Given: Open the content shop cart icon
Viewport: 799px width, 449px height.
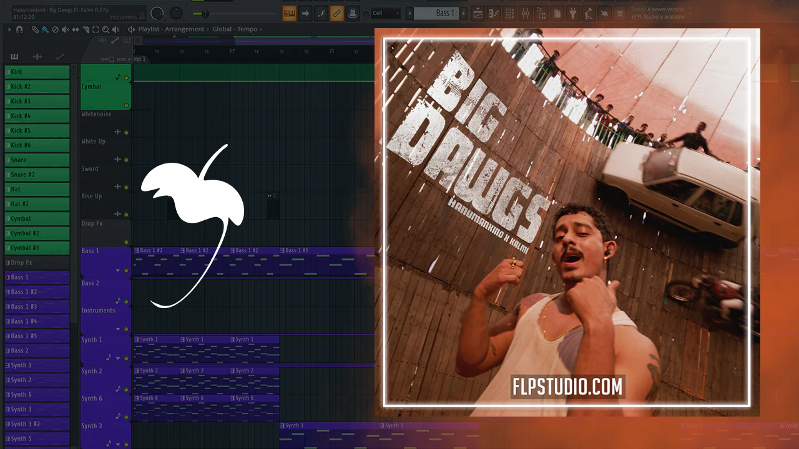Looking at the screenshot, I should [x=620, y=13].
